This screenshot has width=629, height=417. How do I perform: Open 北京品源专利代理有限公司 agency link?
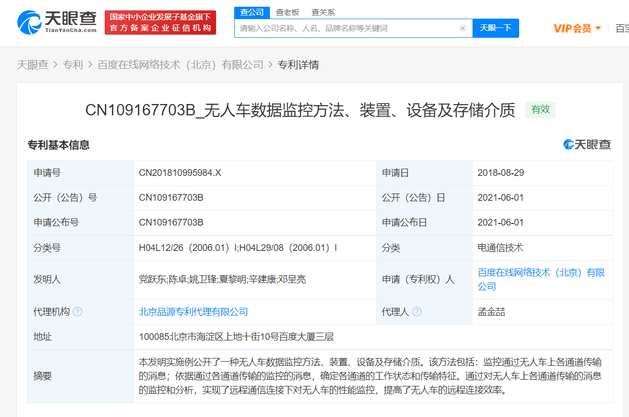(193, 312)
